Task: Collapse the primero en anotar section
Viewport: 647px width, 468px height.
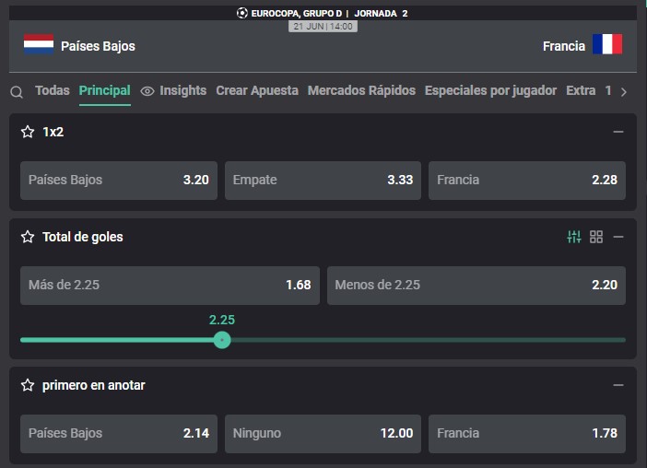Action: (x=618, y=385)
